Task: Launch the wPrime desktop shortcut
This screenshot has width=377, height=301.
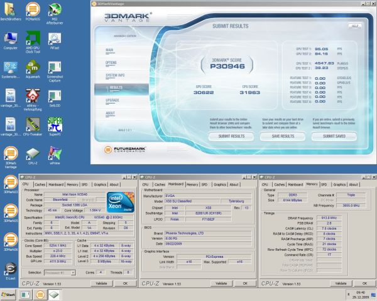Action: click(55, 154)
